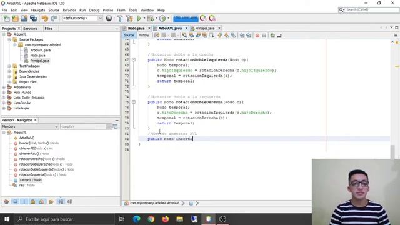Click the Start Macro Recording red icon
Image resolution: width=400 pixels, height=225 pixels.
click(257, 36)
